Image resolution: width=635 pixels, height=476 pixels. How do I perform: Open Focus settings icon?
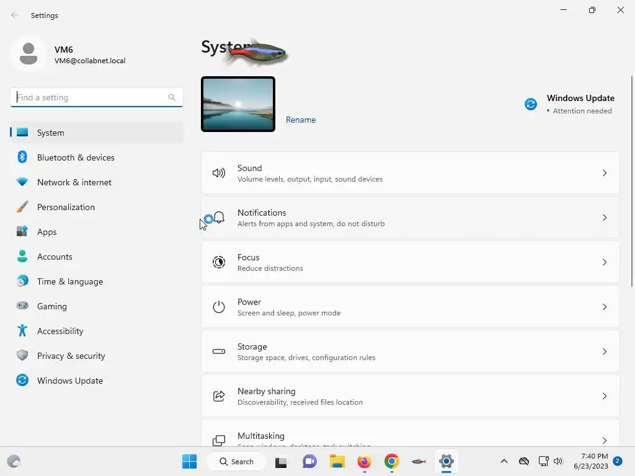pyautogui.click(x=219, y=262)
